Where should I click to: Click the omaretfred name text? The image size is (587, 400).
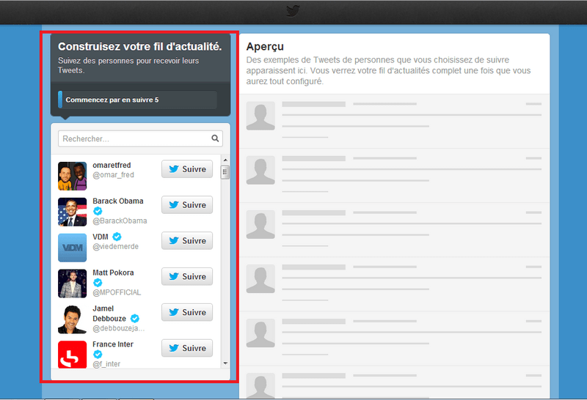point(112,165)
